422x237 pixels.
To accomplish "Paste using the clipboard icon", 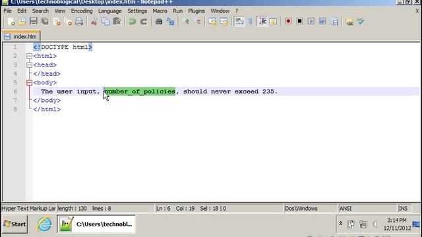I will click(x=117, y=22).
